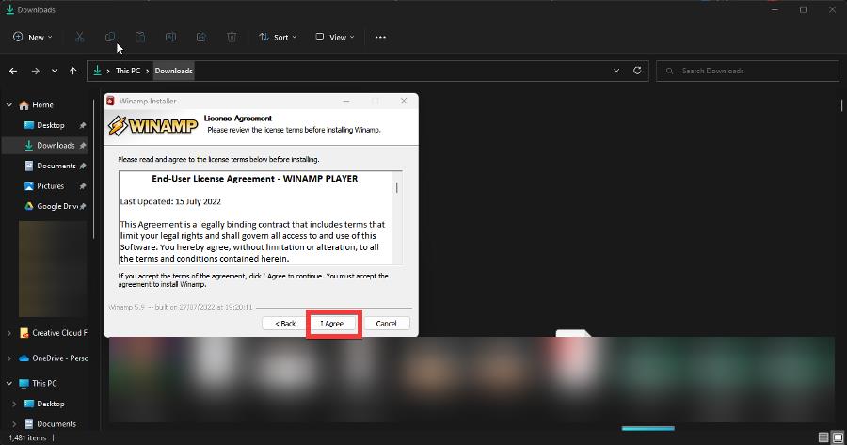This screenshot has height=445, width=847.
Task: Switch to details view icon in status bar
Action: click(x=823, y=437)
